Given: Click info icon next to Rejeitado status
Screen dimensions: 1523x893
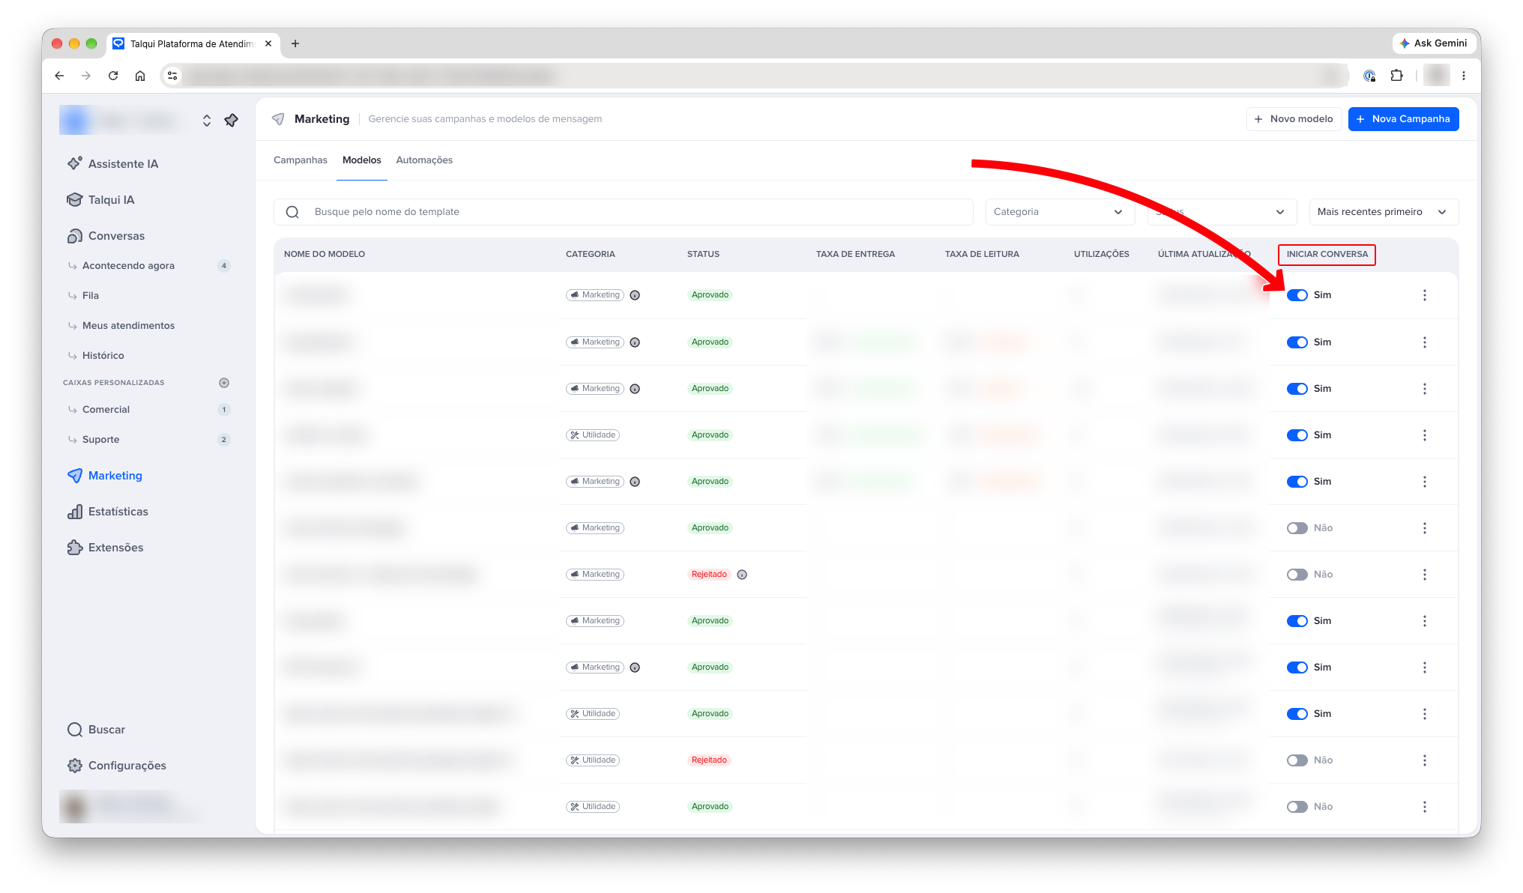Looking at the screenshot, I should (742, 575).
